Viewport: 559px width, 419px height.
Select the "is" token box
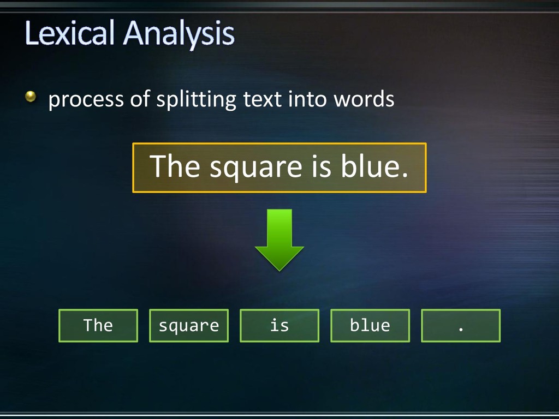coord(279,326)
